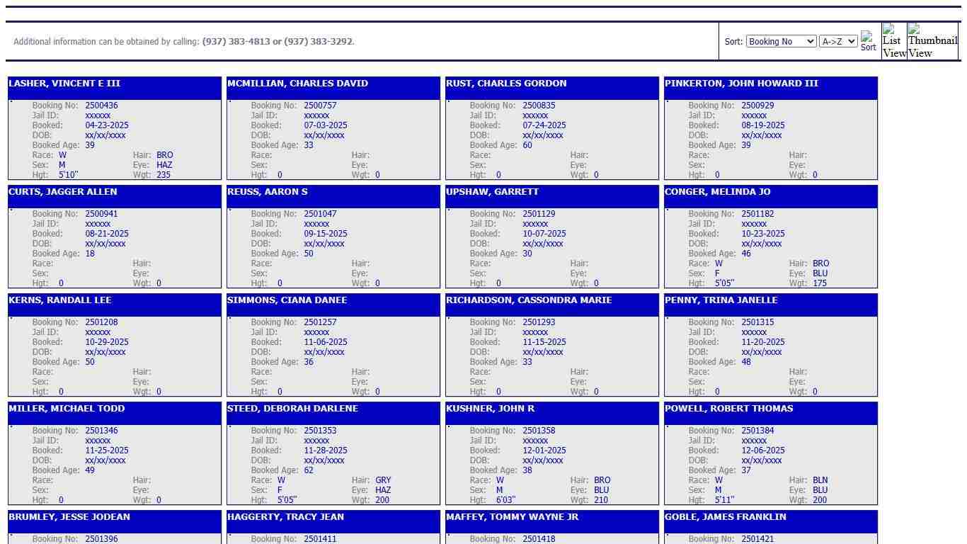Image resolution: width=967 pixels, height=544 pixels.
Task: Open MCMILLIAN, CHARLES DAVID inmate record
Action: pyautogui.click(x=297, y=84)
